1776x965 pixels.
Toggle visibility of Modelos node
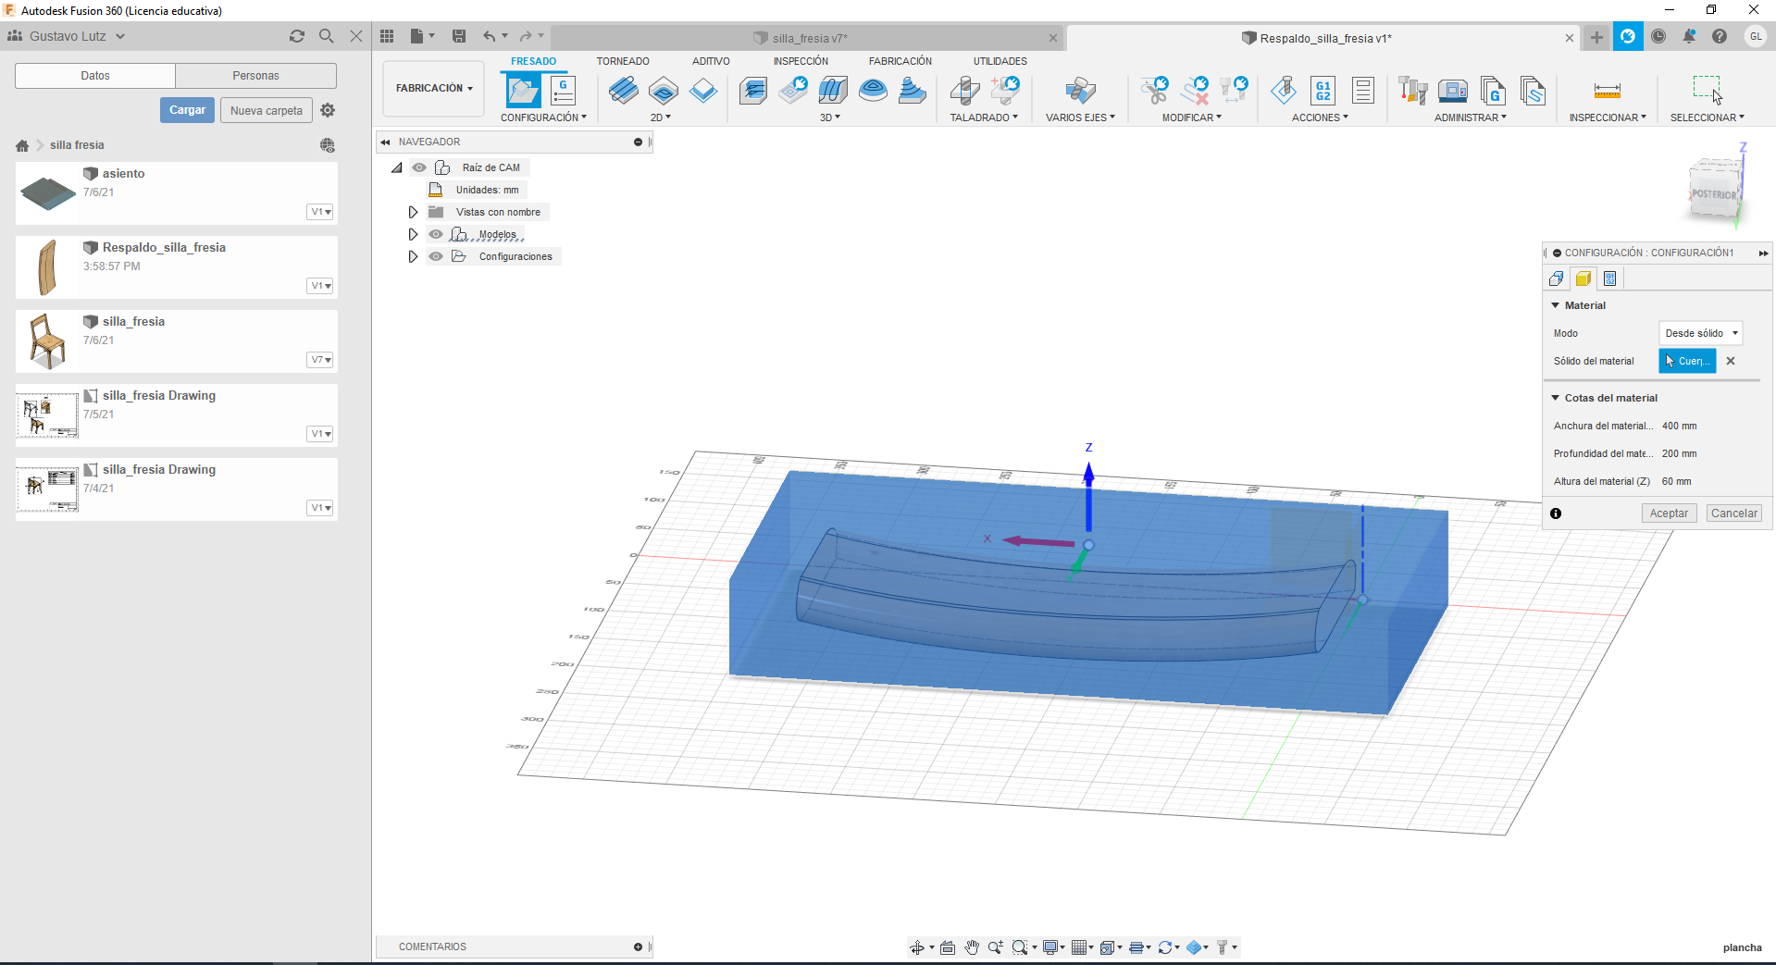pyautogui.click(x=436, y=234)
